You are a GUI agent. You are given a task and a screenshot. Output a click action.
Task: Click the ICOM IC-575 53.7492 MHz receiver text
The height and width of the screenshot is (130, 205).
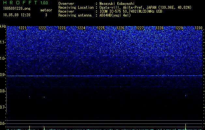[x=131, y=11]
